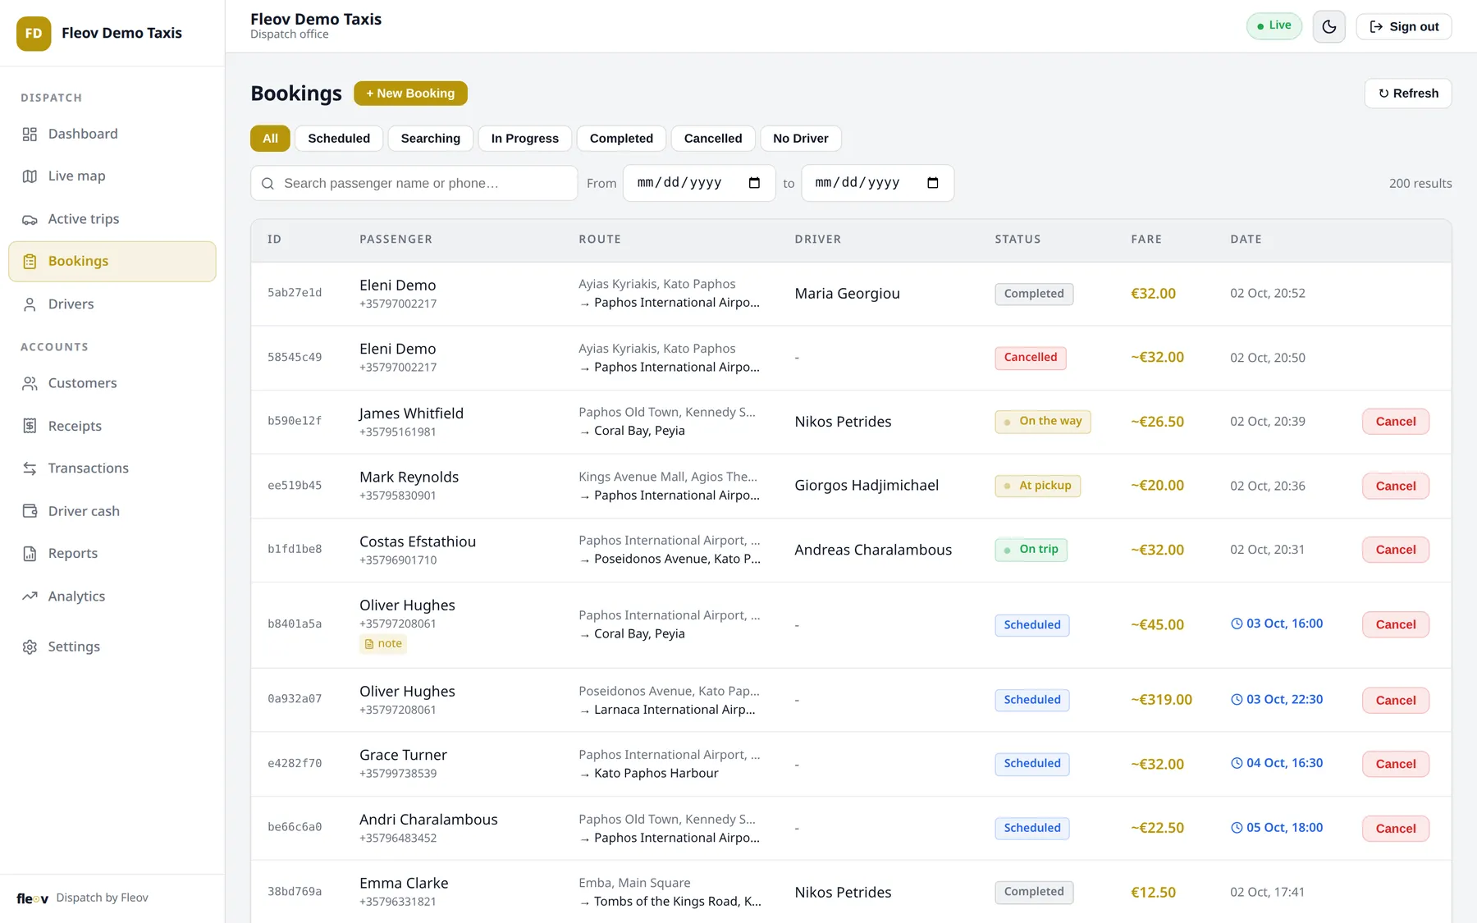Image resolution: width=1477 pixels, height=923 pixels.
Task: Click booking ID 5ab27e1d
Action: point(295,293)
